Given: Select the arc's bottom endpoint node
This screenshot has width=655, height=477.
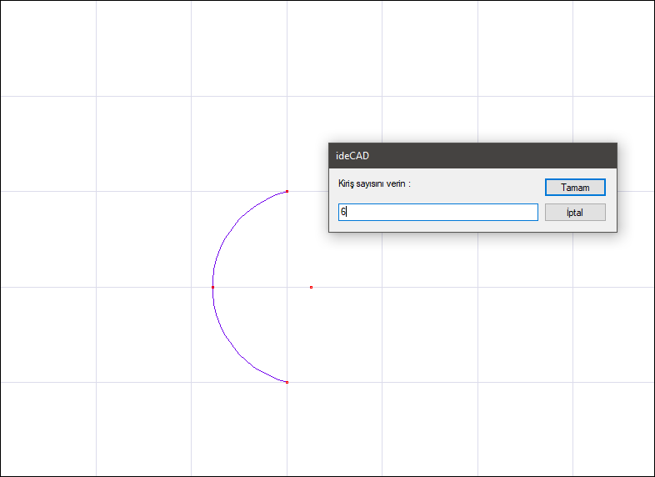Looking at the screenshot, I should (287, 382).
